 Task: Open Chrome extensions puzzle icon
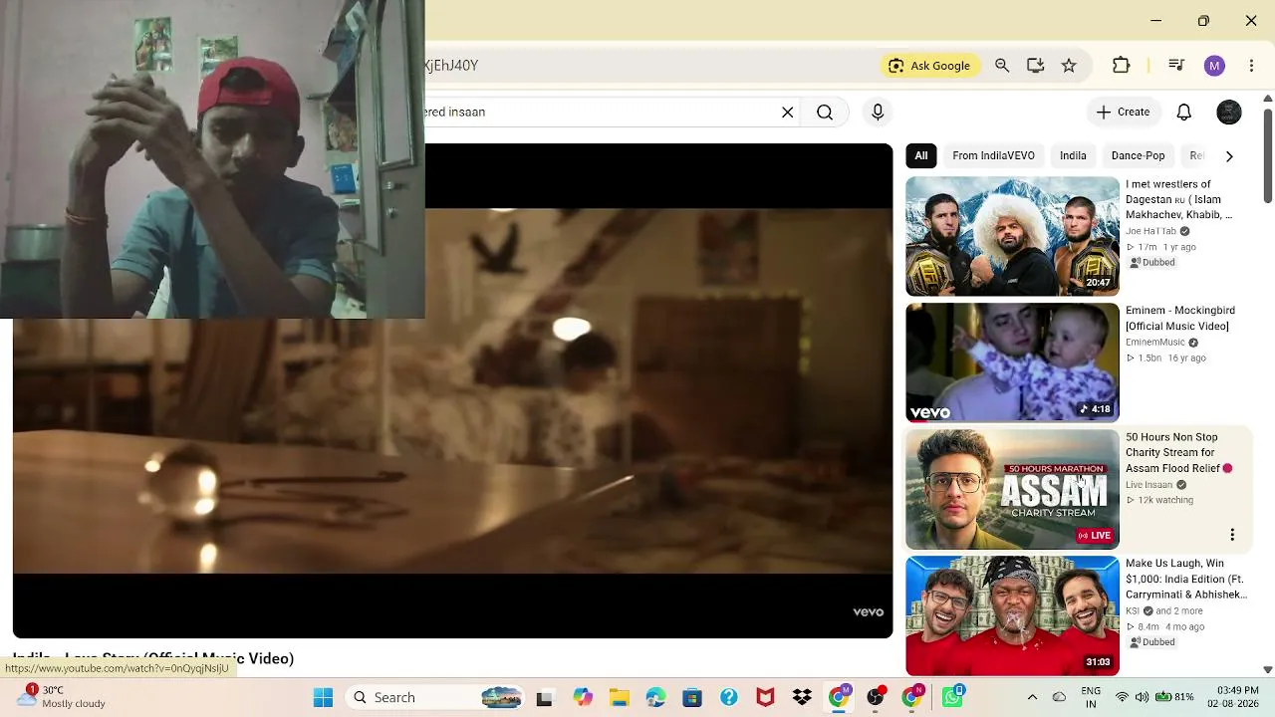(1122, 66)
